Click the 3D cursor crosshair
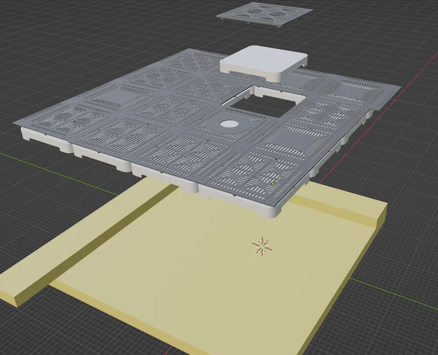The width and height of the screenshot is (438, 355). click(x=262, y=246)
